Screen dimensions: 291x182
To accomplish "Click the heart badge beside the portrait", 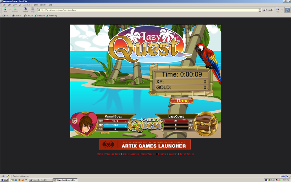I will (x=75, y=121).
